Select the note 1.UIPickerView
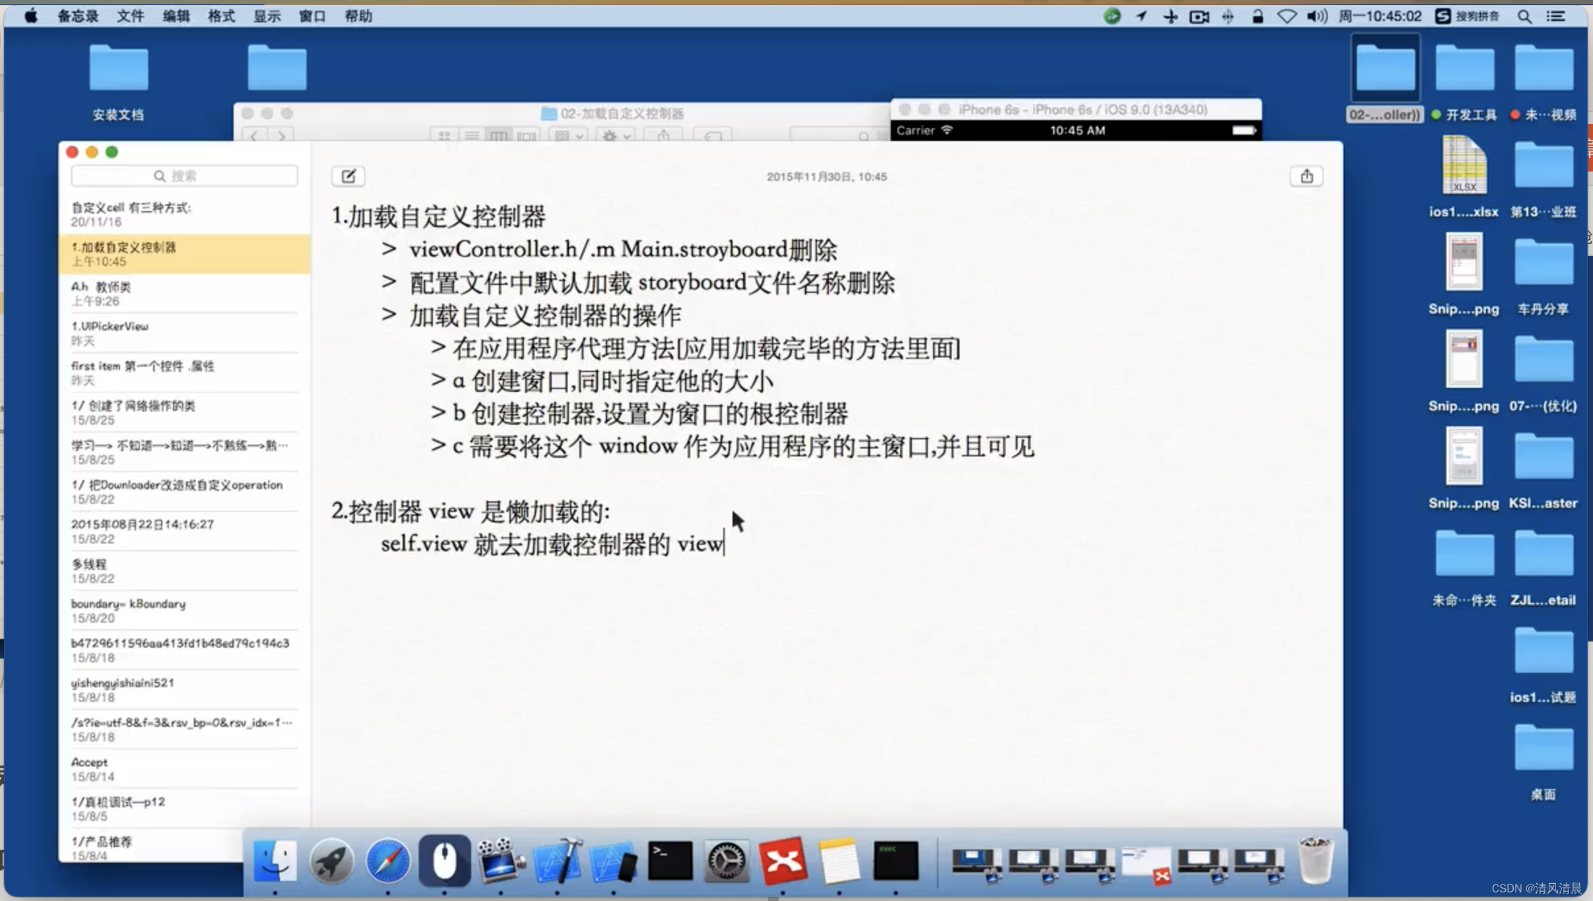Screen dimensions: 1593x901 click(185, 333)
